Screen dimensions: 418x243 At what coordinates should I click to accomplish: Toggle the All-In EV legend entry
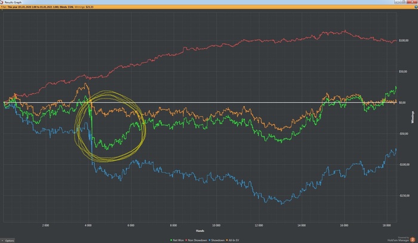tap(232, 241)
